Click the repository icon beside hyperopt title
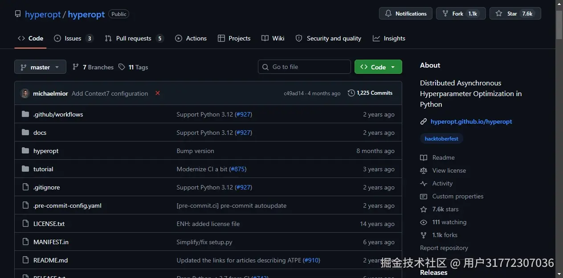563x278 pixels. 18,14
